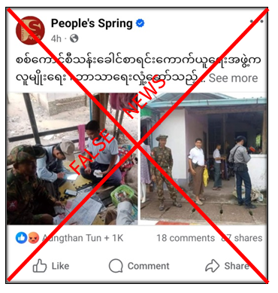
Task: Open the left photo of men counting papers
Action: pos(72,159)
